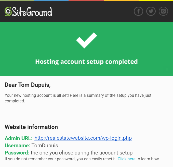Click the 'Admin URL:' green label
173x167 pixels.
click(19, 138)
